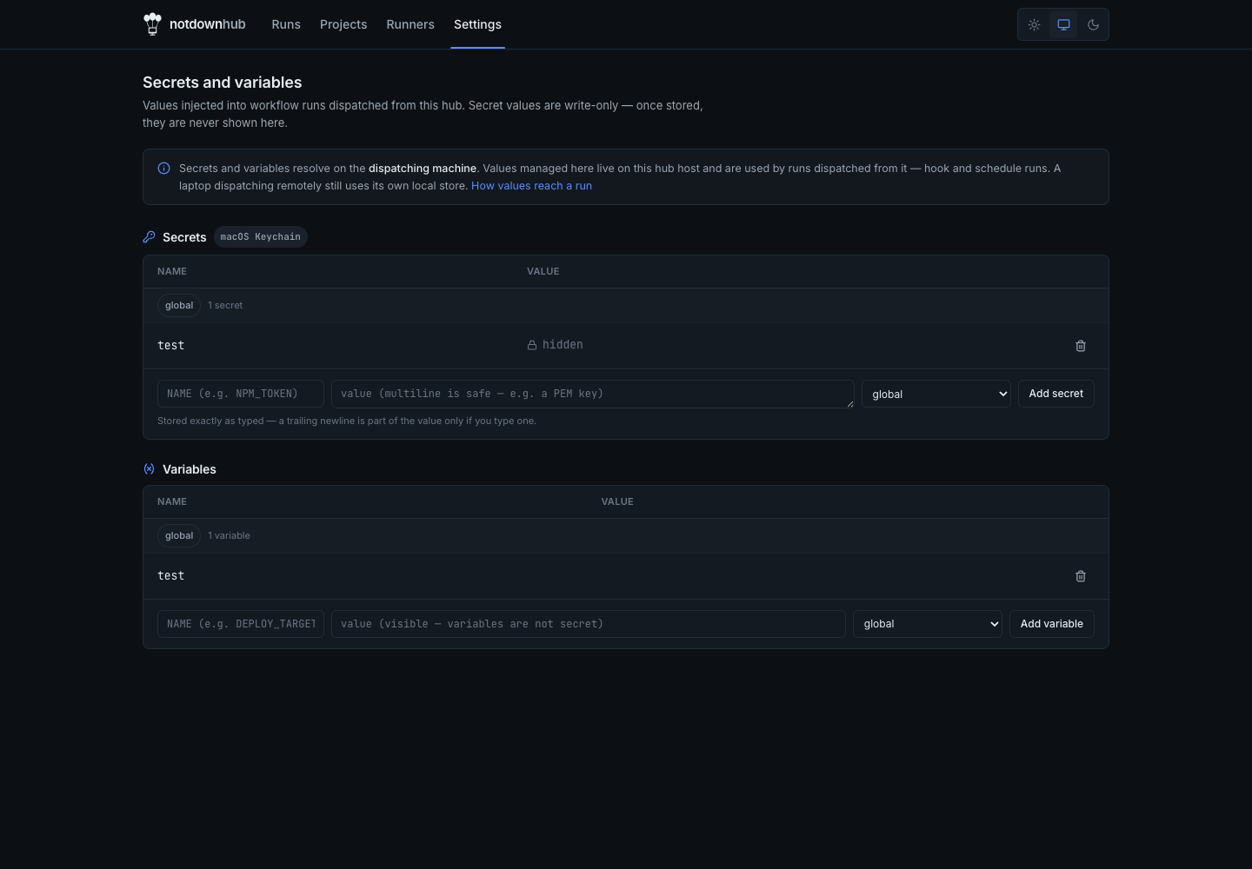Focus the secret NAME input field
Image resolution: width=1252 pixels, height=869 pixels.
click(241, 394)
